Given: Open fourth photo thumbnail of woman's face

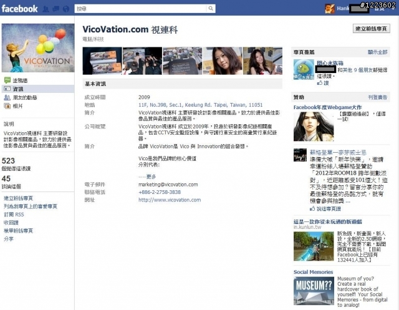Looking at the screenshot, I should (x=223, y=61).
